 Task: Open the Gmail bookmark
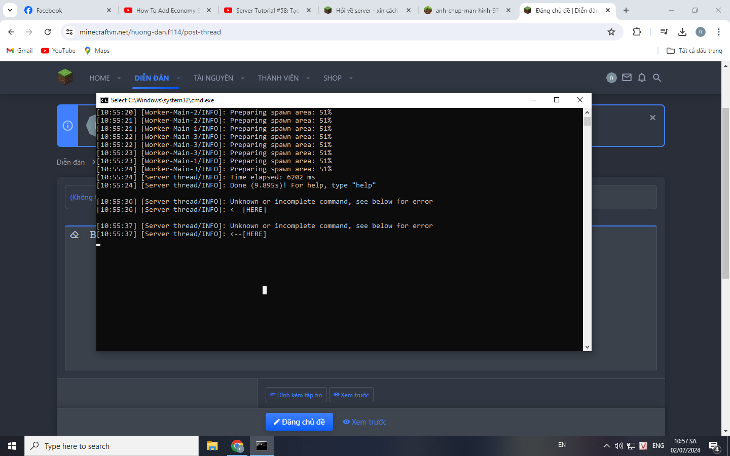pos(19,51)
